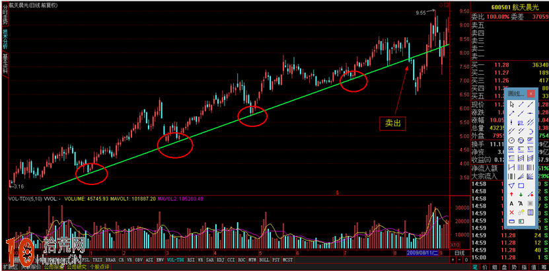Viewport: 549px width, 271px height.
Task: Select the arrow pointer in drawing toolbox
Action: [511, 104]
